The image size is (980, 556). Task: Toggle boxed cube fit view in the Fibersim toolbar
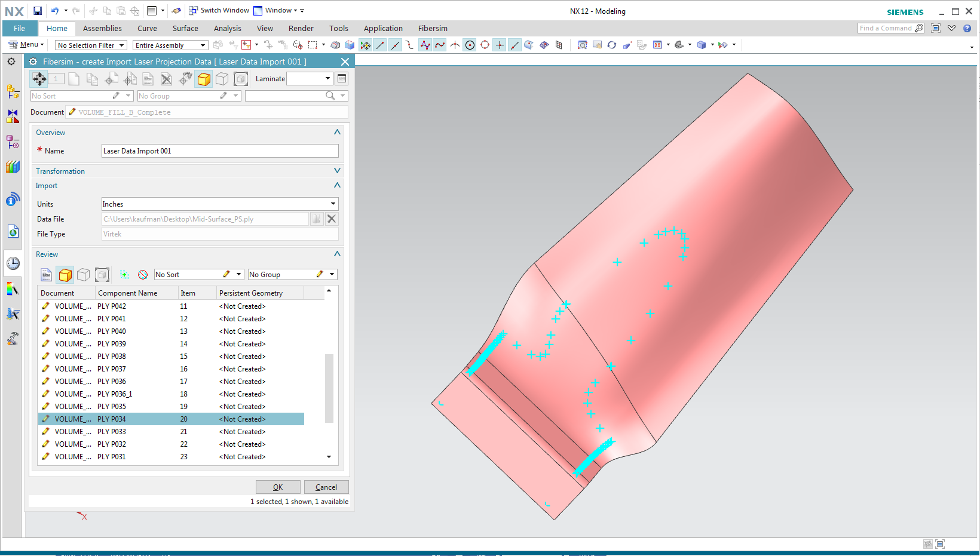click(240, 79)
